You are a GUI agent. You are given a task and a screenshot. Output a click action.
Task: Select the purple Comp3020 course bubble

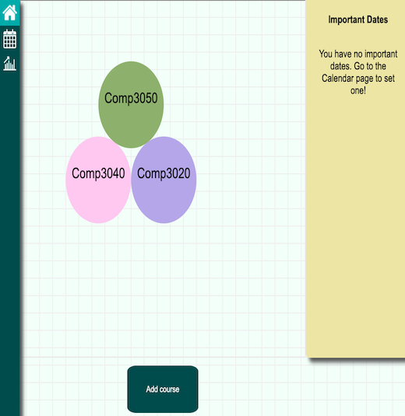pos(164,180)
